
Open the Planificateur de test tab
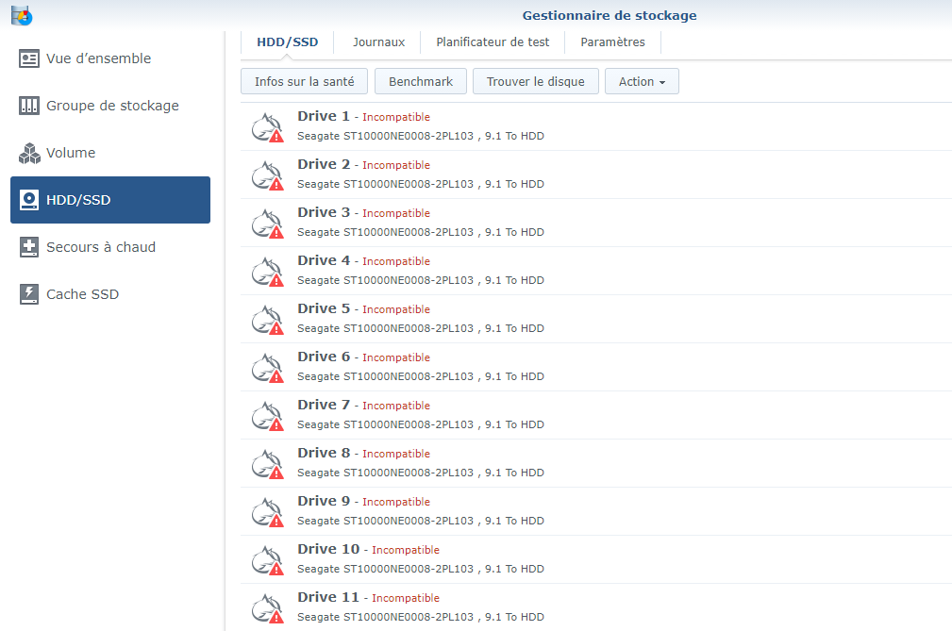point(492,42)
